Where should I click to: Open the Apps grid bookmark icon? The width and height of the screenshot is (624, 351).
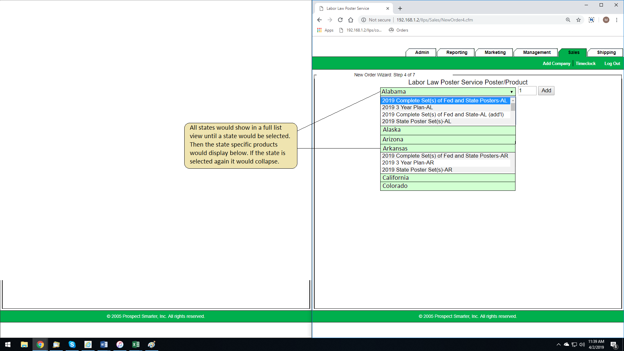click(319, 30)
